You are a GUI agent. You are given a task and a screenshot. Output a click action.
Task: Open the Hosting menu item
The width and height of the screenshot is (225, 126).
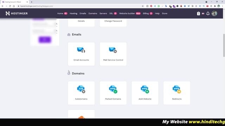pyautogui.click(x=73, y=13)
